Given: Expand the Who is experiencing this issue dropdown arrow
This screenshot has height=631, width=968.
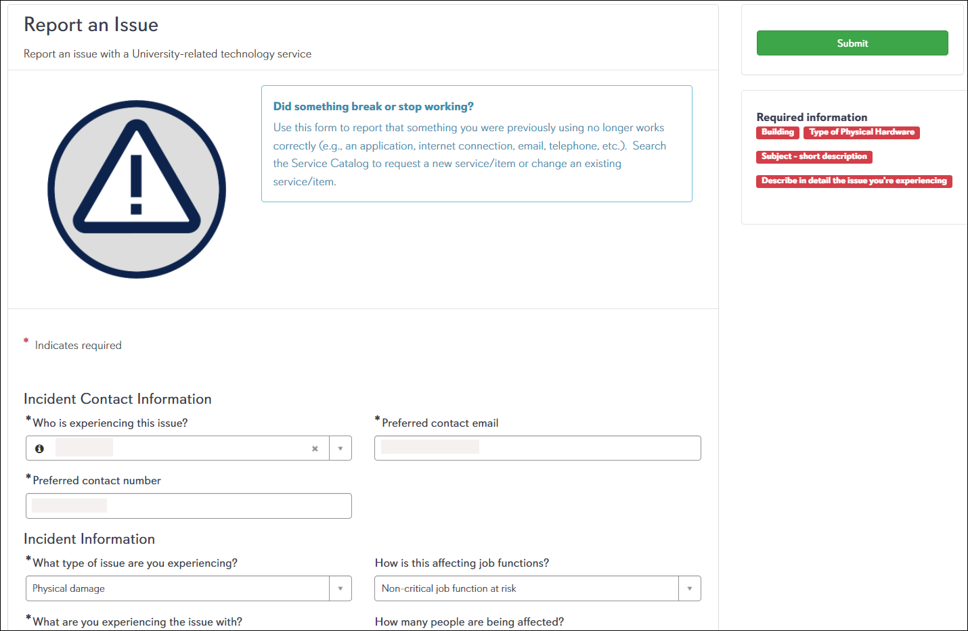Looking at the screenshot, I should [x=340, y=448].
